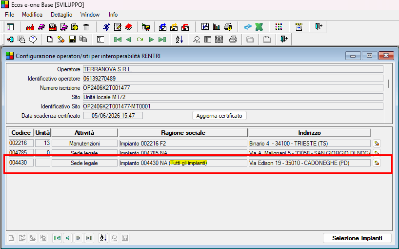Screen dimensions: 399x249
Task: Sort by the Ragione sociale column header
Action: [183, 133]
